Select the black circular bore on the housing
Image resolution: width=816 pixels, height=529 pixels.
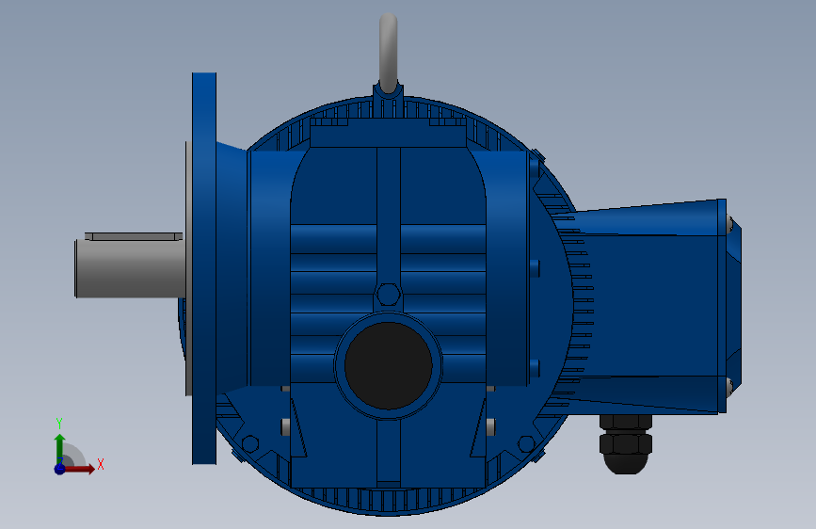(x=388, y=365)
